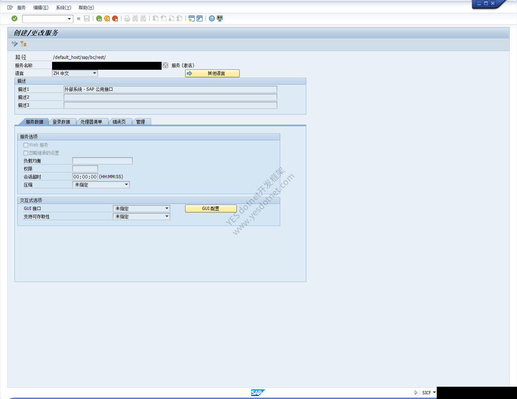Click the Save diskette icon
517x399 pixels.
pos(87,18)
